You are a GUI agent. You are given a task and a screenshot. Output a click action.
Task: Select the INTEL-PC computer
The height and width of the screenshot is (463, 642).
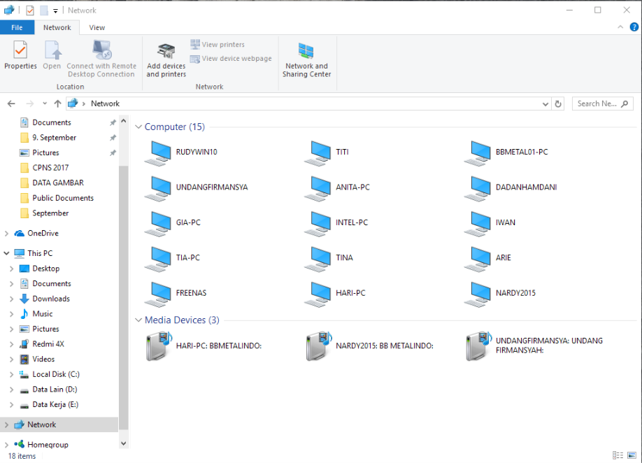click(336, 223)
